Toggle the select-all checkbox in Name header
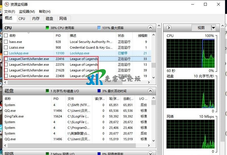The width and height of the screenshot is (227, 155). click(6, 36)
